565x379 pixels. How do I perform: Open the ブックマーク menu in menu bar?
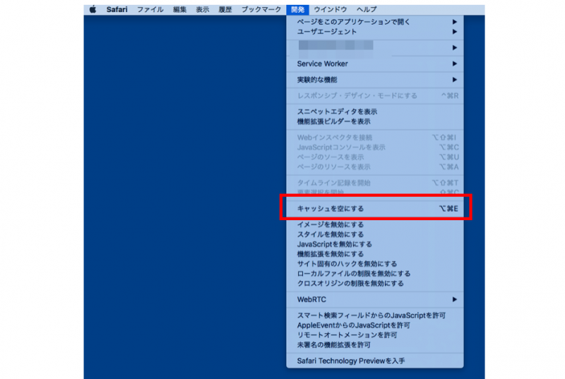261,9
